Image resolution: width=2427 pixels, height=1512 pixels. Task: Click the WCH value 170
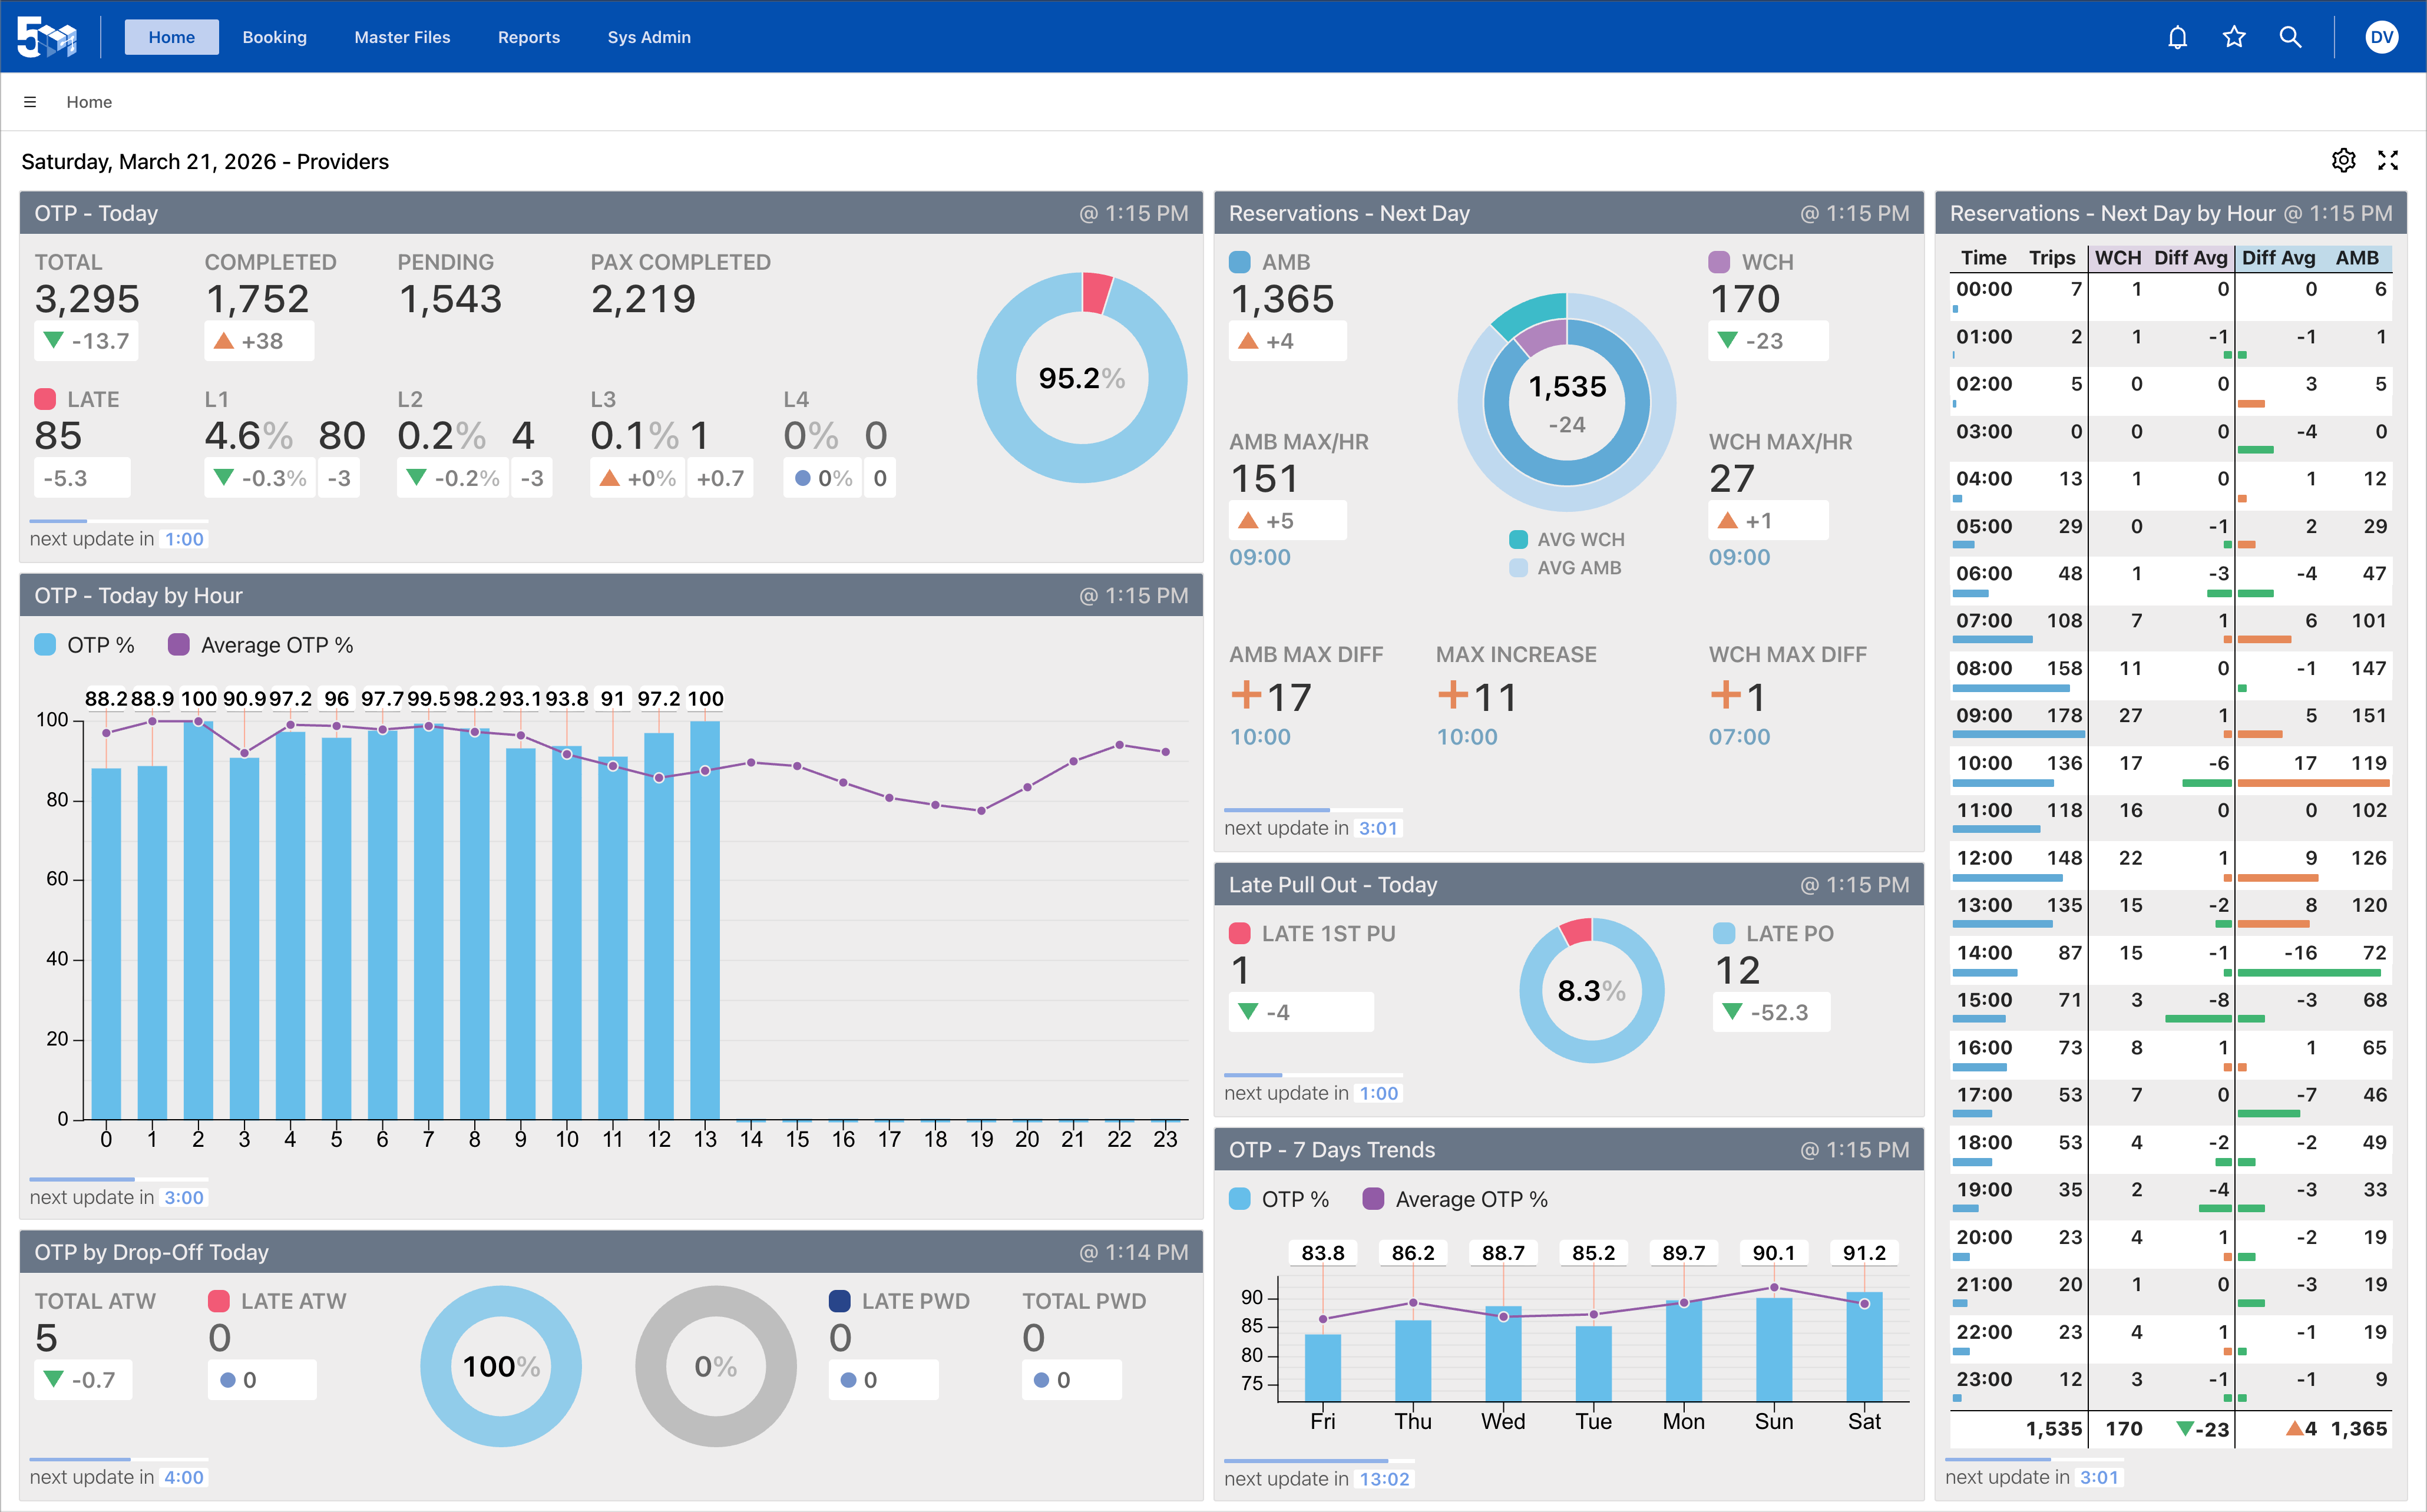tap(1745, 299)
